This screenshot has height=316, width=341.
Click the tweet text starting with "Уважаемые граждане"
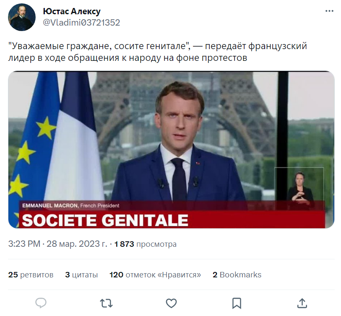[157, 52]
